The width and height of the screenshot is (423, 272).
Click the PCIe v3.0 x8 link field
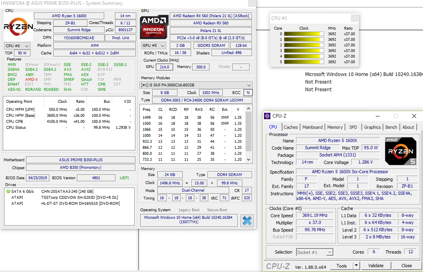[211, 38]
